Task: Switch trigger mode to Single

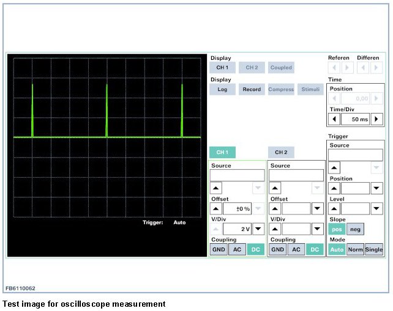Action: click(373, 250)
